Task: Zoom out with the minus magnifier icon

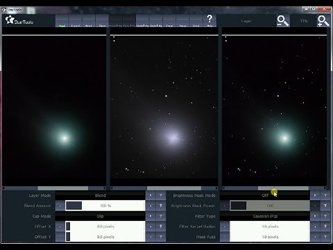Action: [x=283, y=21]
